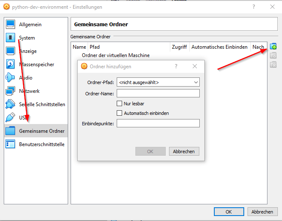Image resolution: width=282 pixels, height=221 pixels.
Task: Close the Ordner hinzufügen dialog
Action: 195,66
